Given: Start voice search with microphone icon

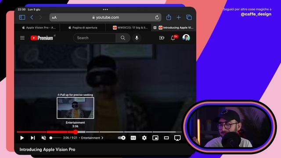Looking at the screenshot, I should [137, 38].
